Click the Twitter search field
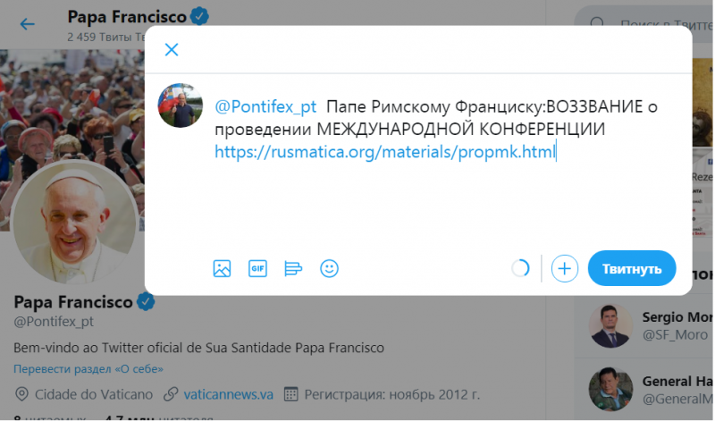This screenshot has width=715, height=421. pos(643,24)
